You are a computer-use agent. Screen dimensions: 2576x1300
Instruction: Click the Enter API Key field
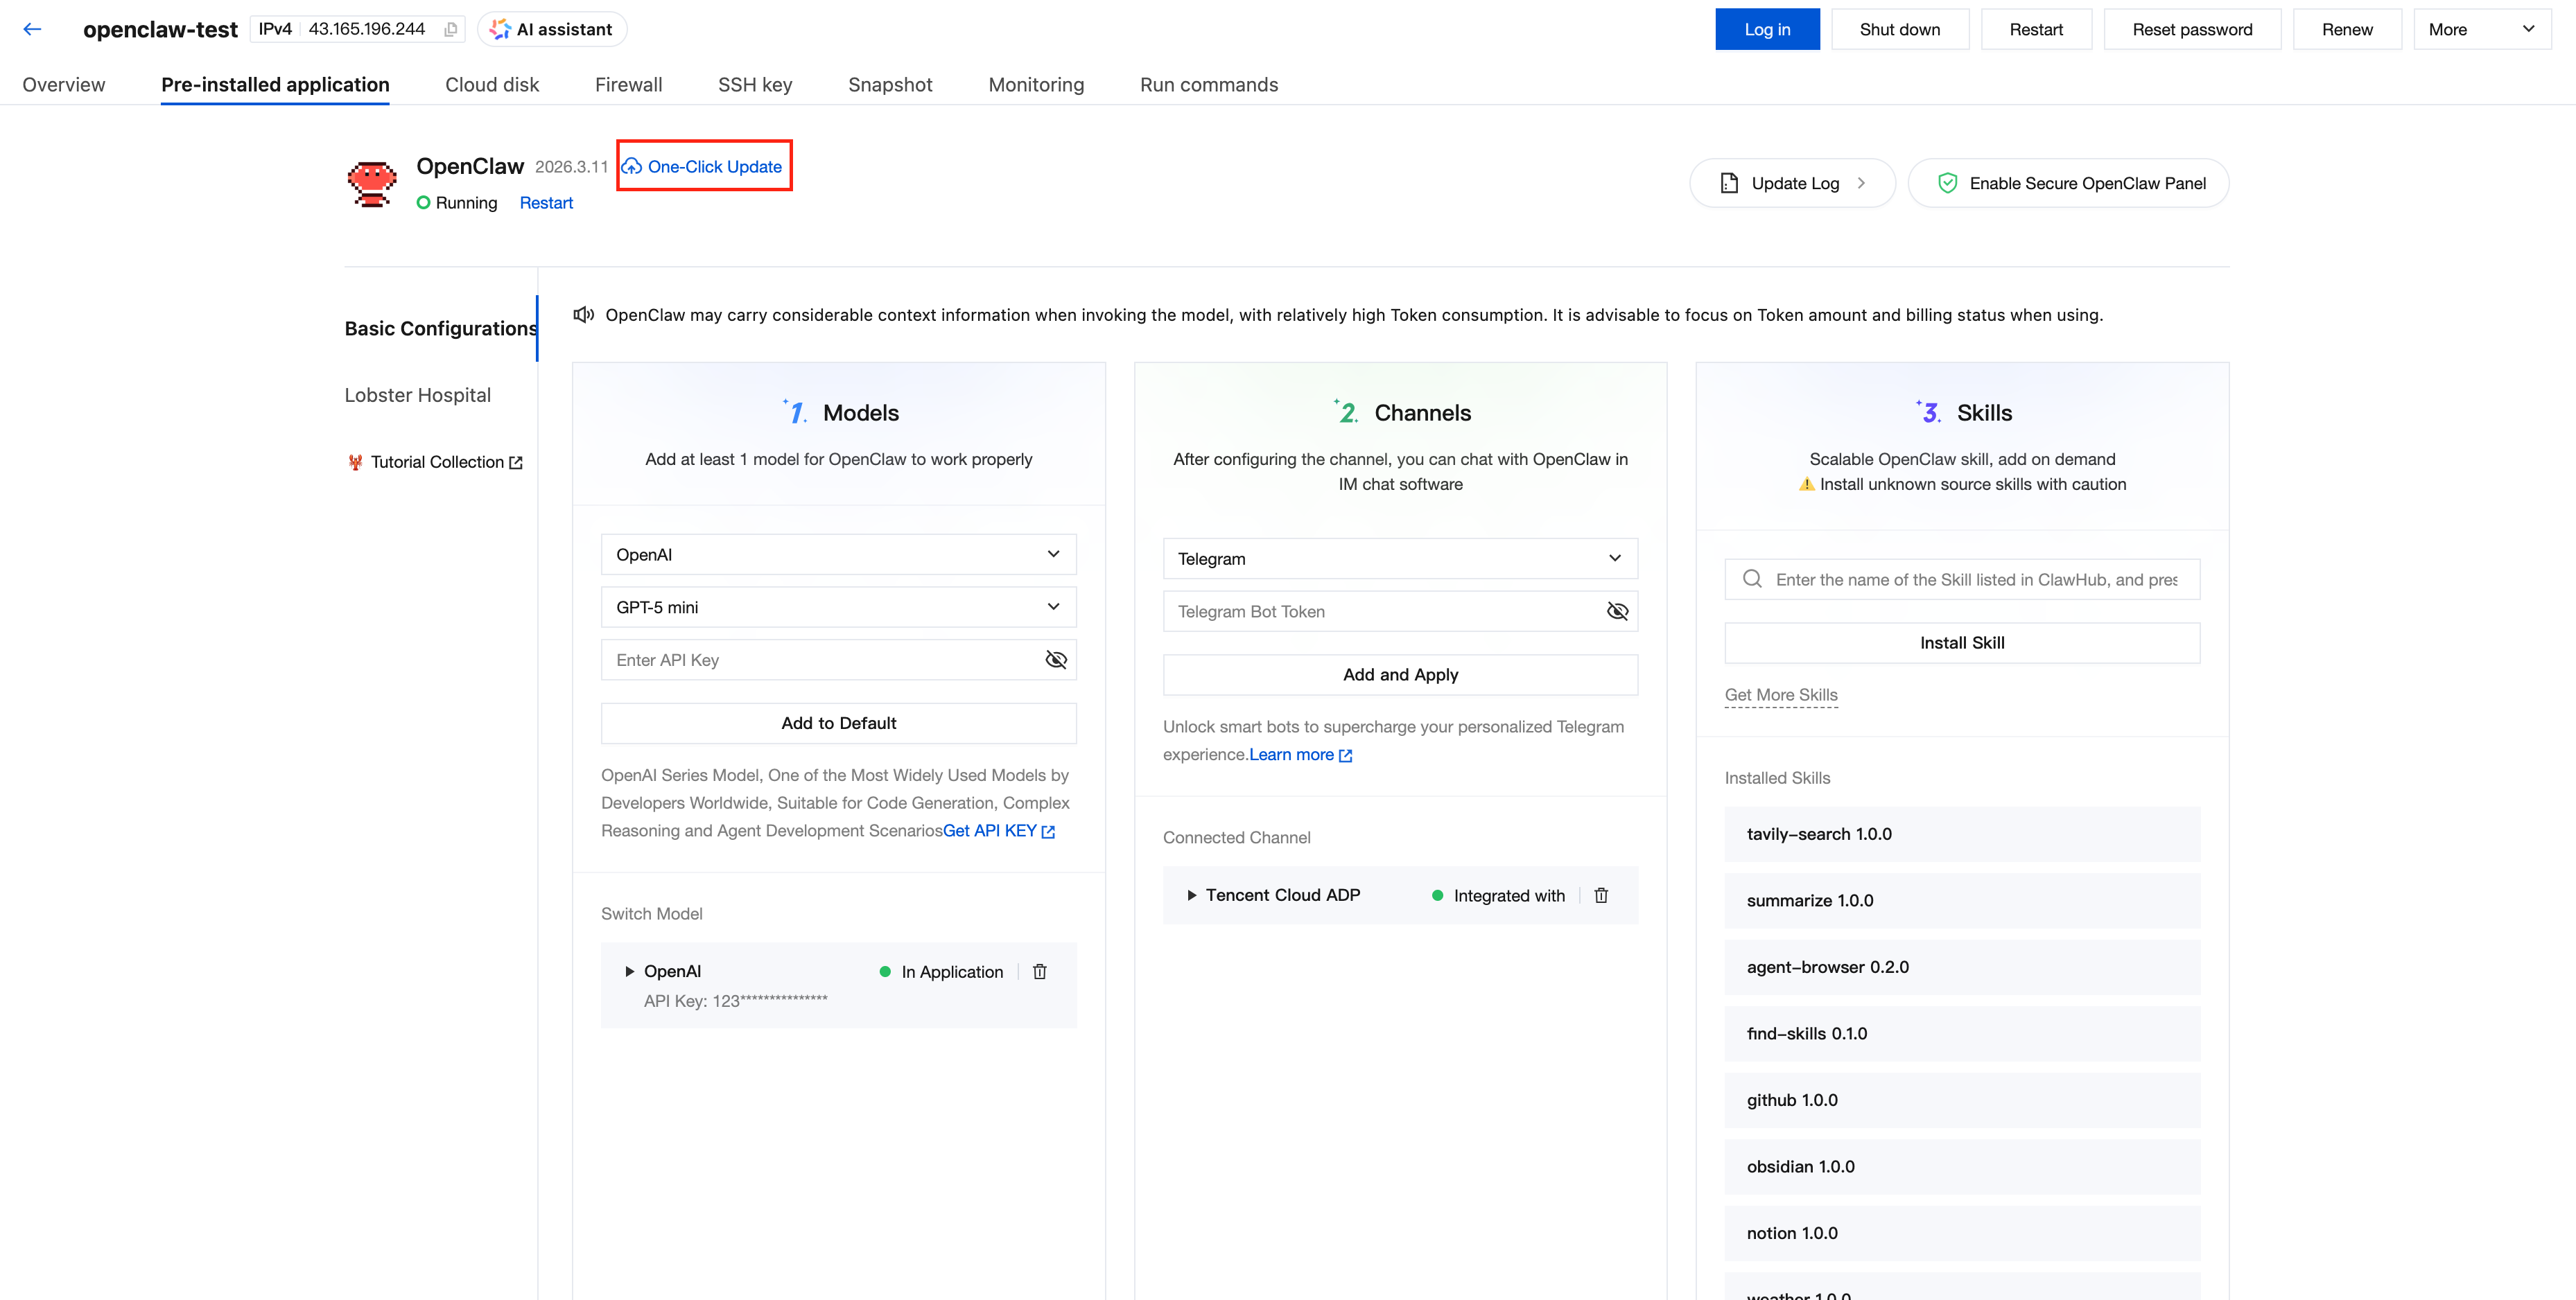pyautogui.click(x=820, y=660)
